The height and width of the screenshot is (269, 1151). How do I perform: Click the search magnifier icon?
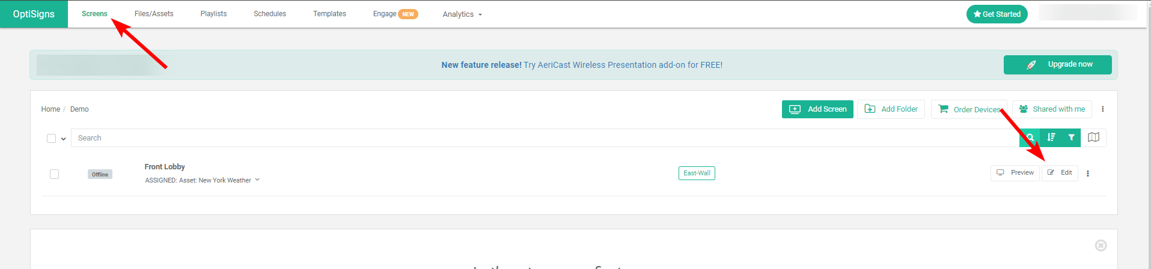coord(1030,138)
